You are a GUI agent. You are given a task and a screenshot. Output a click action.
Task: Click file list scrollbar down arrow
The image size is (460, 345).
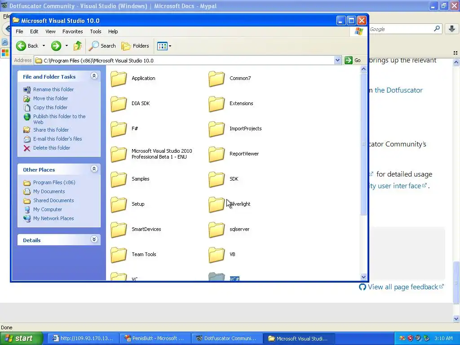[x=363, y=277]
